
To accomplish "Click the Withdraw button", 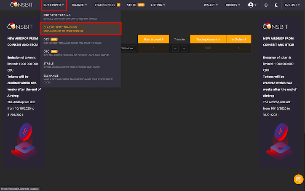I will (128, 48).
